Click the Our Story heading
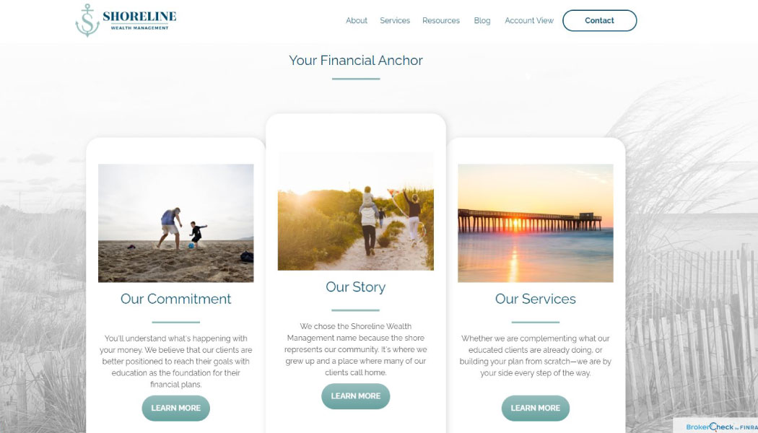Viewport: 758px width, 433px height. pyautogui.click(x=355, y=287)
